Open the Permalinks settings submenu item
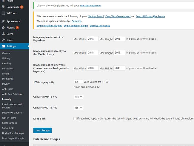The image size is (194, 146). (x=8, y=79)
